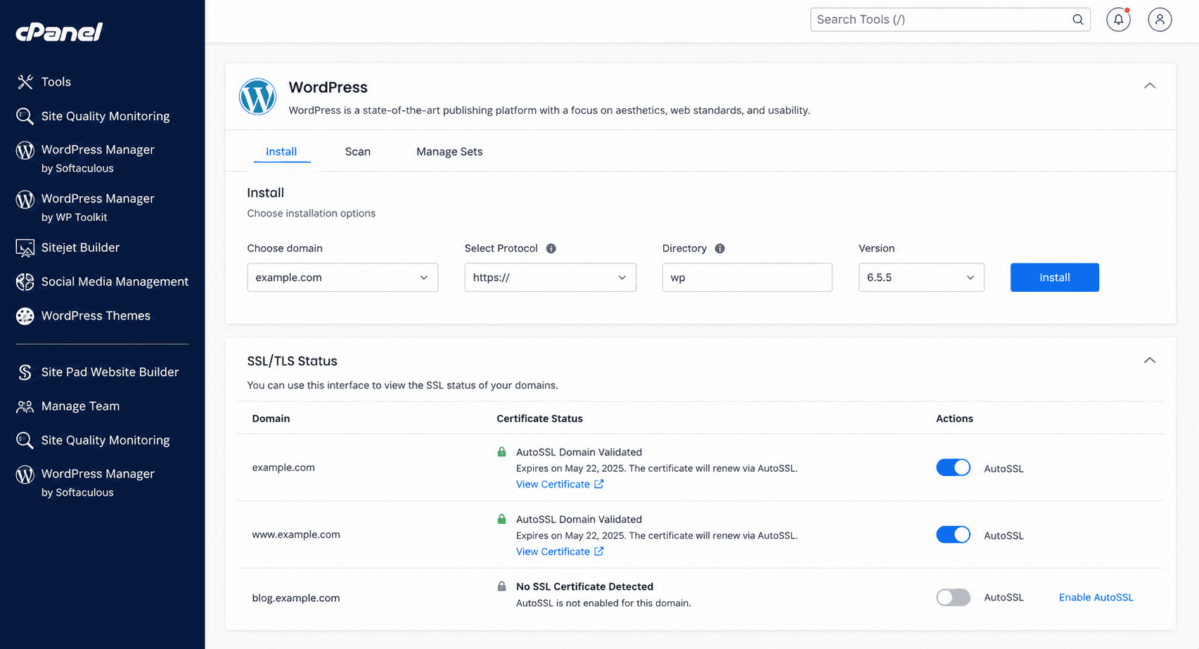Open the Choose domain dropdown

click(342, 278)
